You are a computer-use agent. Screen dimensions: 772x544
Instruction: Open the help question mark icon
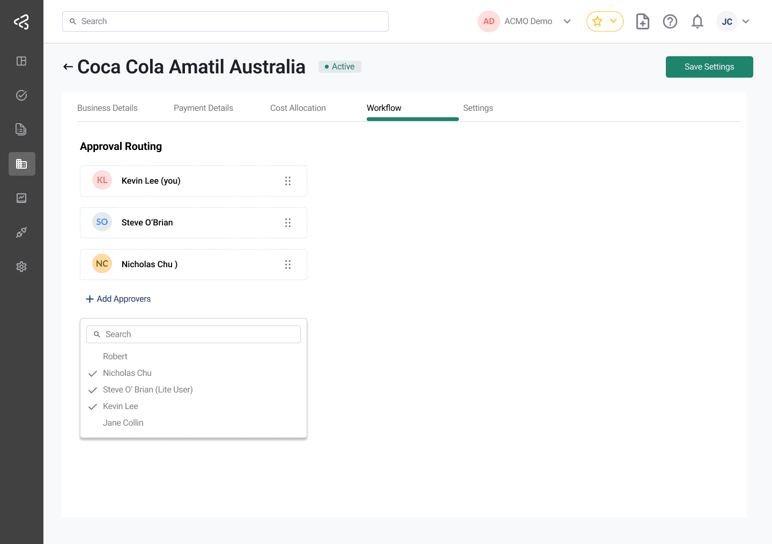pos(670,21)
